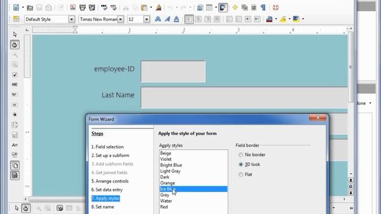Toggle Align Left paragraph button
The image size is (381, 214).
189,19
